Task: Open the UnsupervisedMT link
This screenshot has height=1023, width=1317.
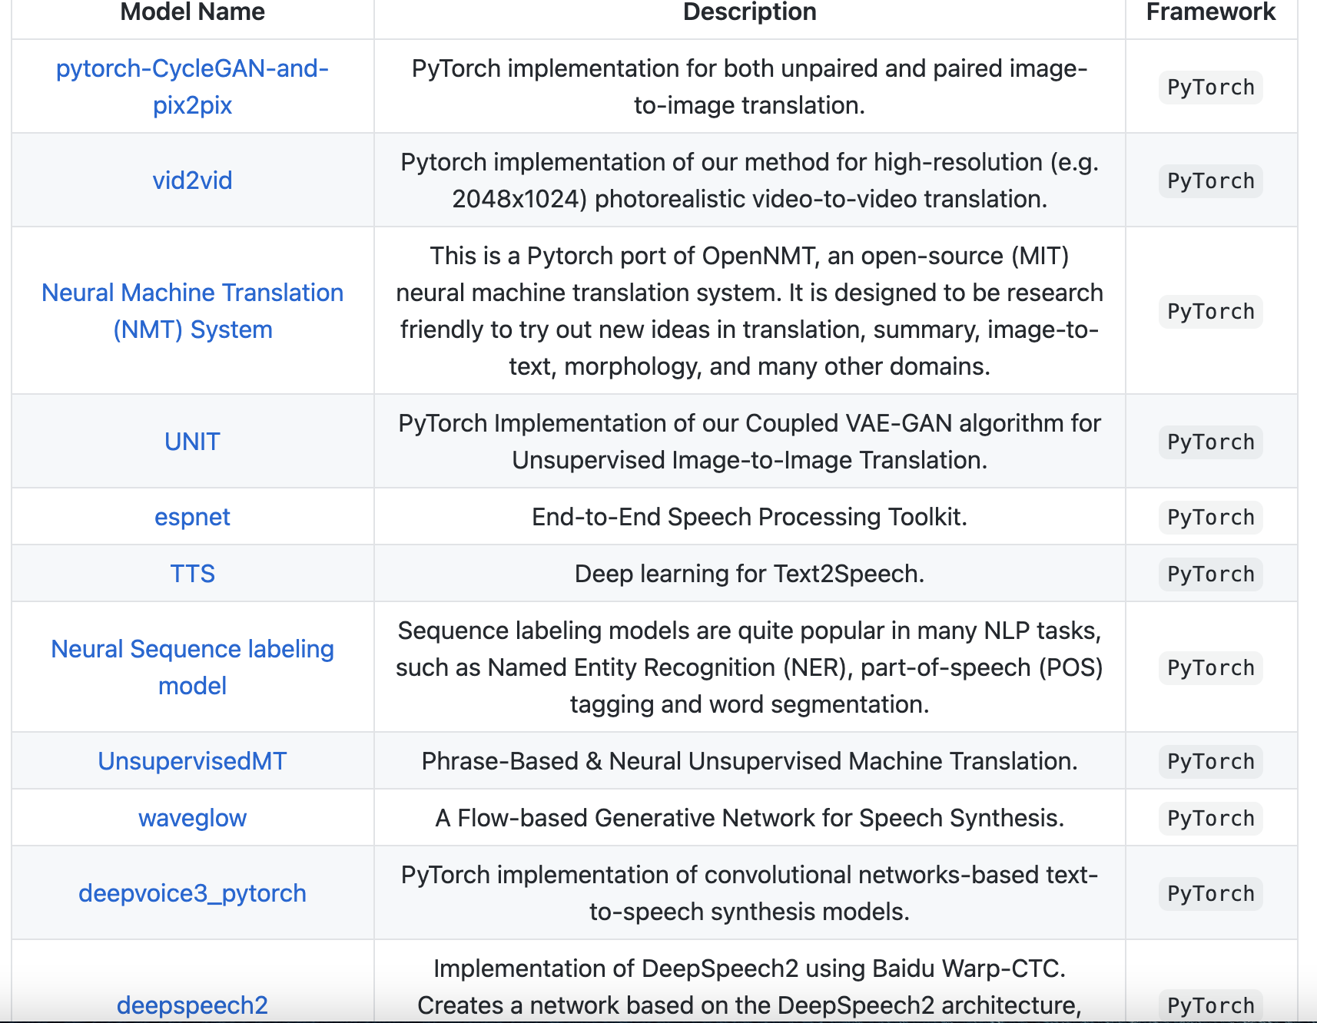Action: pos(192,761)
